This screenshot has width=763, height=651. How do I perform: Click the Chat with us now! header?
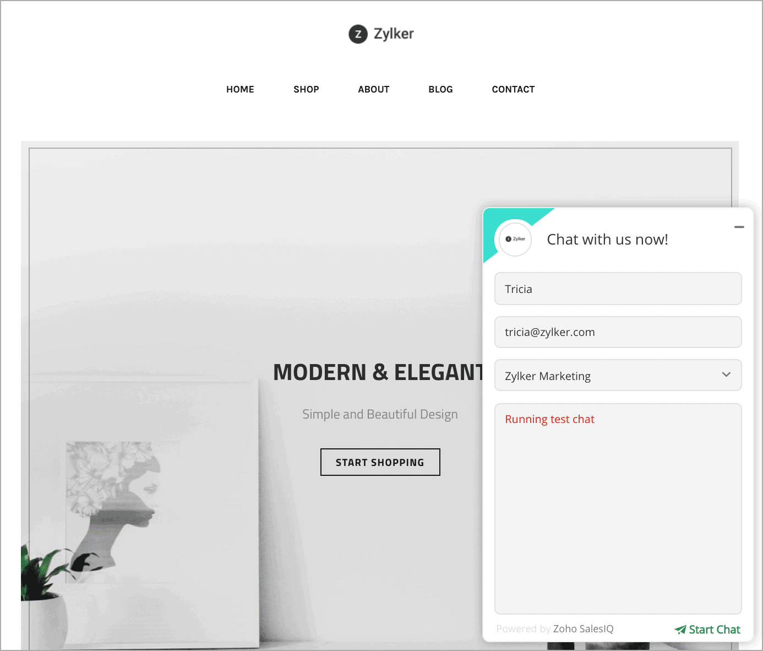point(607,240)
